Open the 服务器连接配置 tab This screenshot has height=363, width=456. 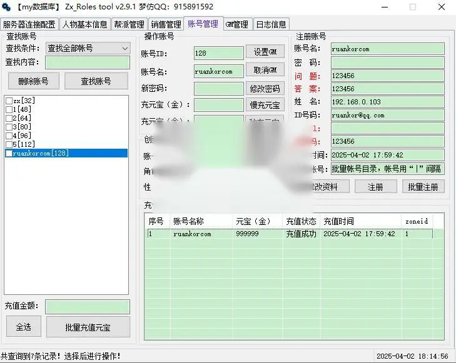(29, 24)
